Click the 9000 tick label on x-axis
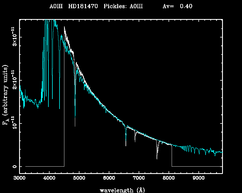The image size is (242, 193). (x=198, y=178)
